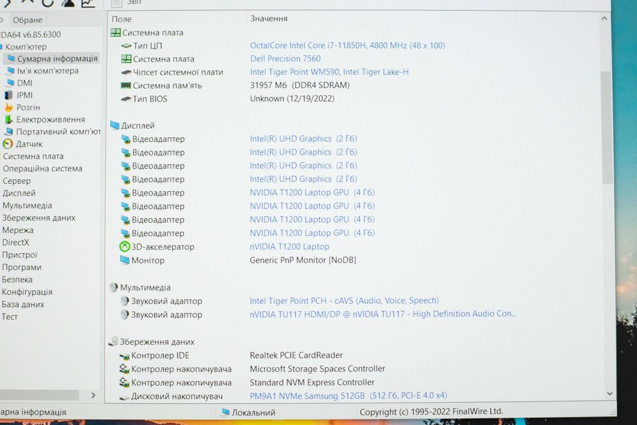Open the Програми category
This screenshot has height=425, width=637.
[x=22, y=268]
